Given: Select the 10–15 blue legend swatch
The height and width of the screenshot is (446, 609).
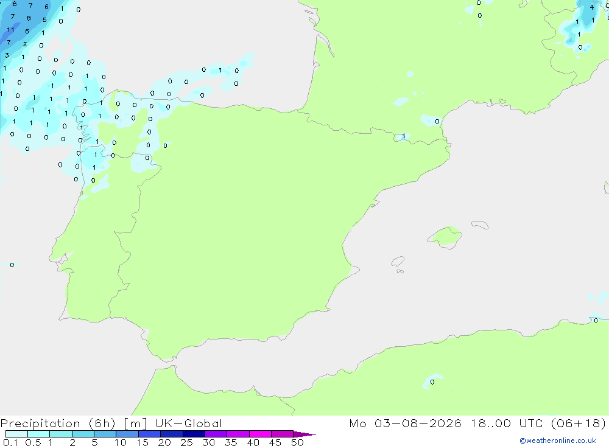Looking at the screenshot, I should click(x=127, y=434).
